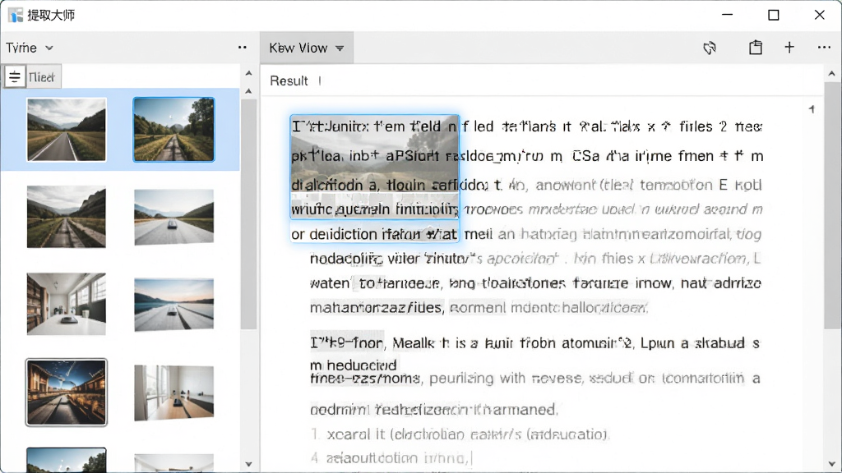
Task: Click the text line starting 'or deıidiction'
Action: (527, 234)
